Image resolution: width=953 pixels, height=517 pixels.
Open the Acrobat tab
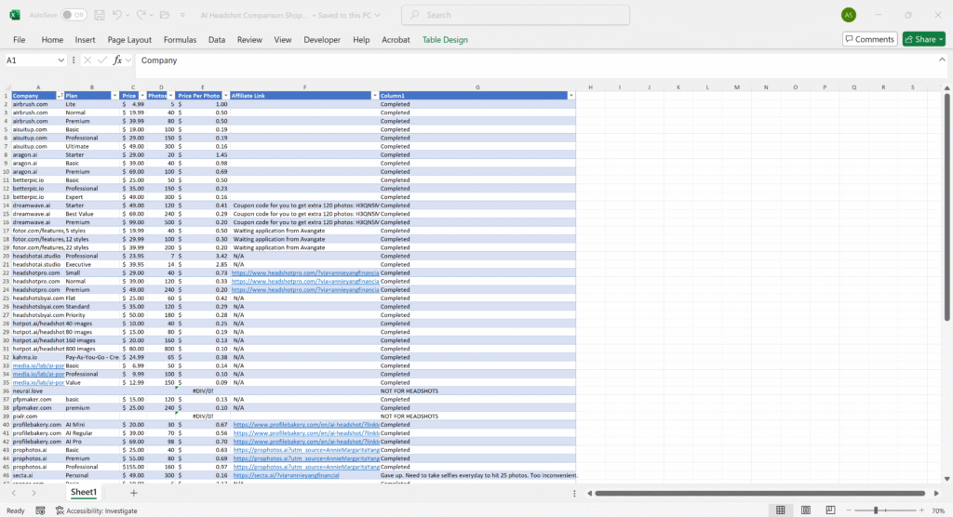pyautogui.click(x=396, y=39)
